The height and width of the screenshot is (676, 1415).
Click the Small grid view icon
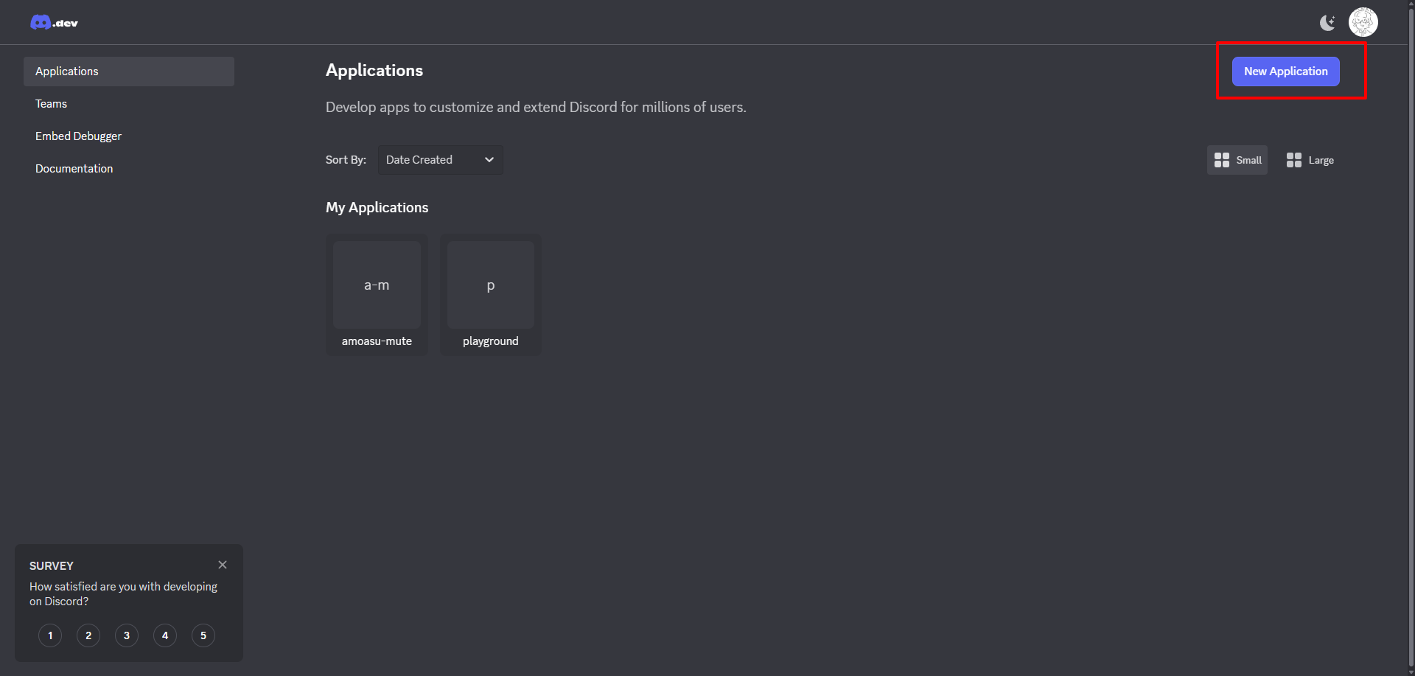[1222, 160]
